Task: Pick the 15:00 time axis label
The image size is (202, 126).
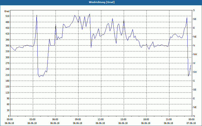Action: click(123, 119)
